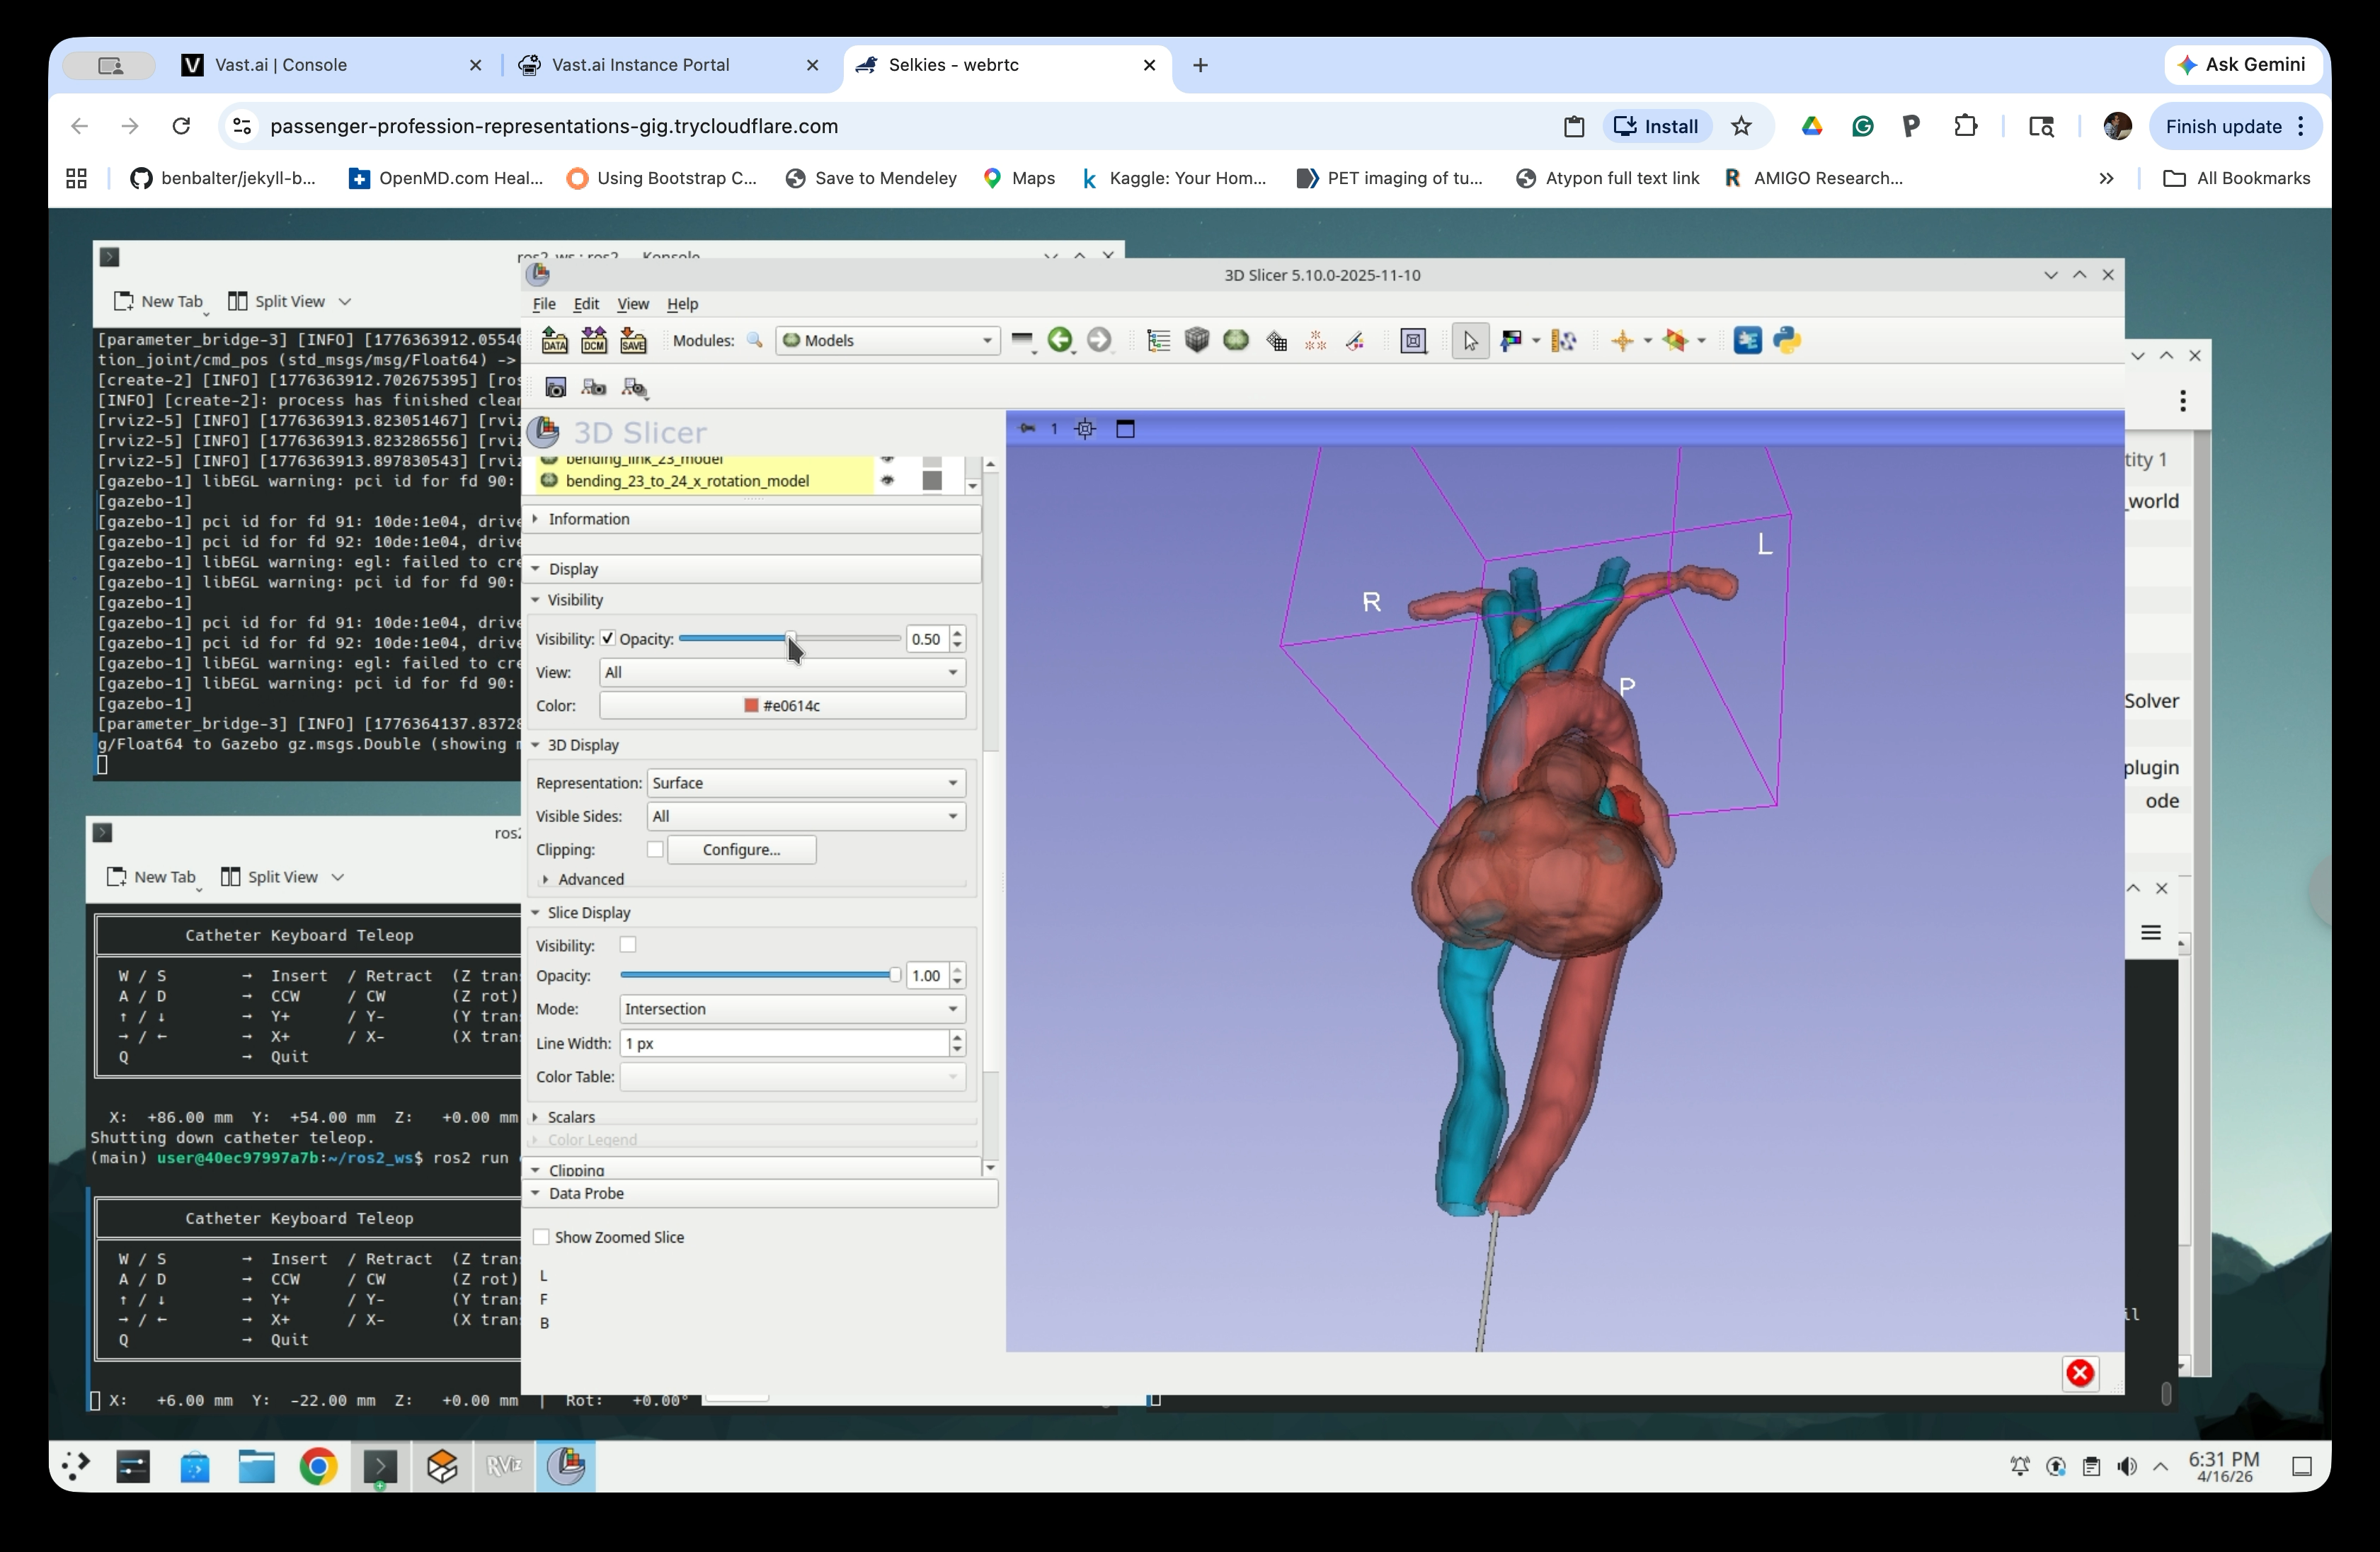The width and height of the screenshot is (2380, 1552).
Task: Capture a screenshot with the camera icon
Action: click(557, 388)
